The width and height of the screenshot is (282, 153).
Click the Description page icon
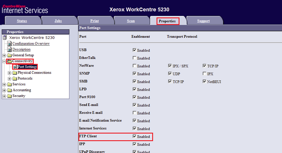(x=10, y=50)
